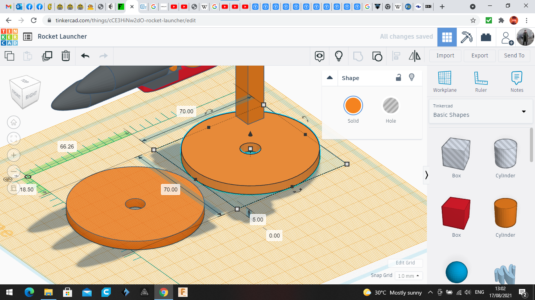Image resolution: width=535 pixels, height=300 pixels.
Task: Set shape to Hole
Action: (390, 106)
